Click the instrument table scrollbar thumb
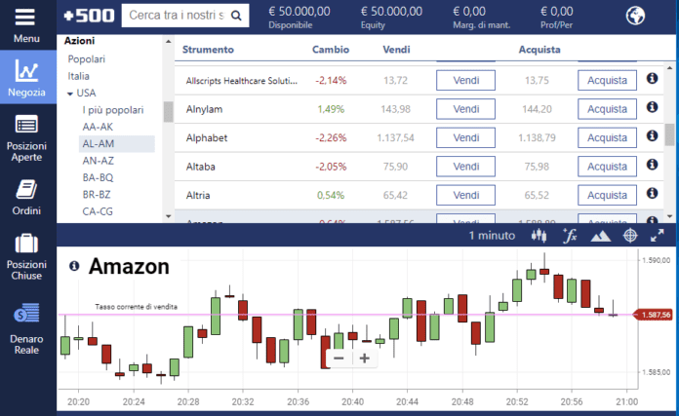The image size is (679, 416). point(669,134)
